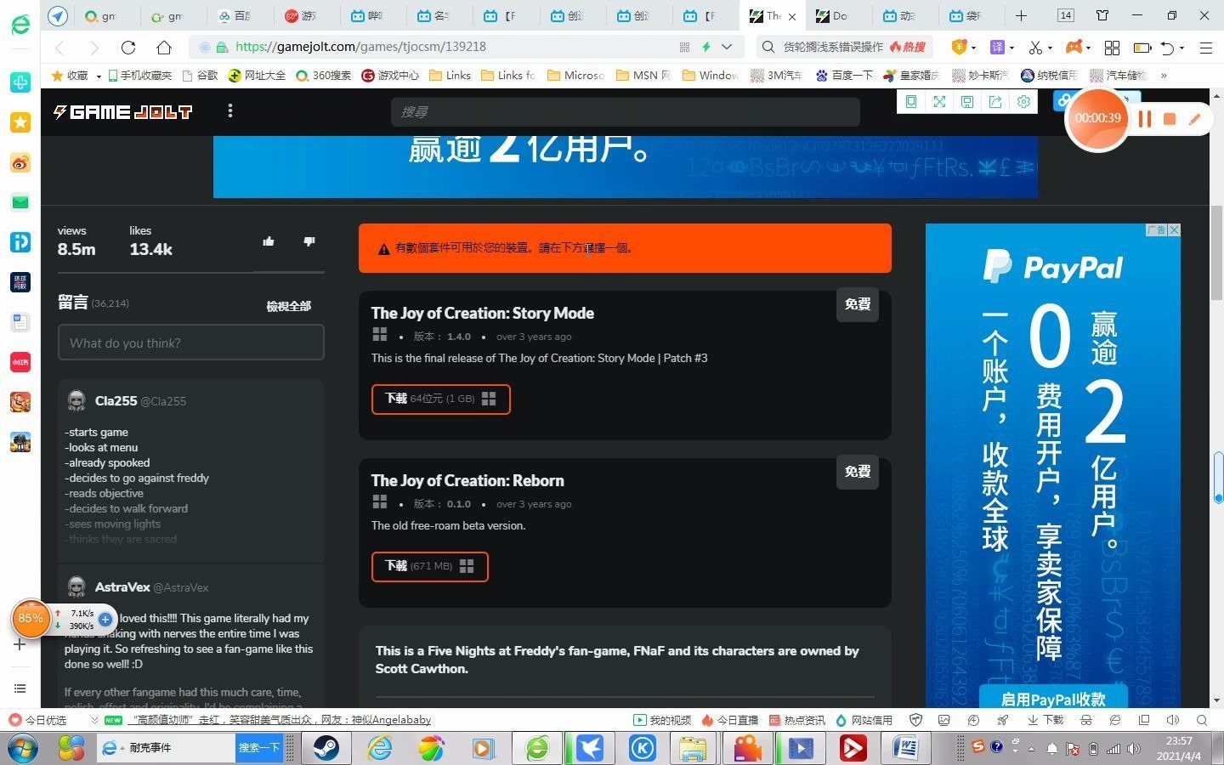This screenshot has height=765, width=1224.
Task: Click the sidebar Weibo icon
Action: 20,162
